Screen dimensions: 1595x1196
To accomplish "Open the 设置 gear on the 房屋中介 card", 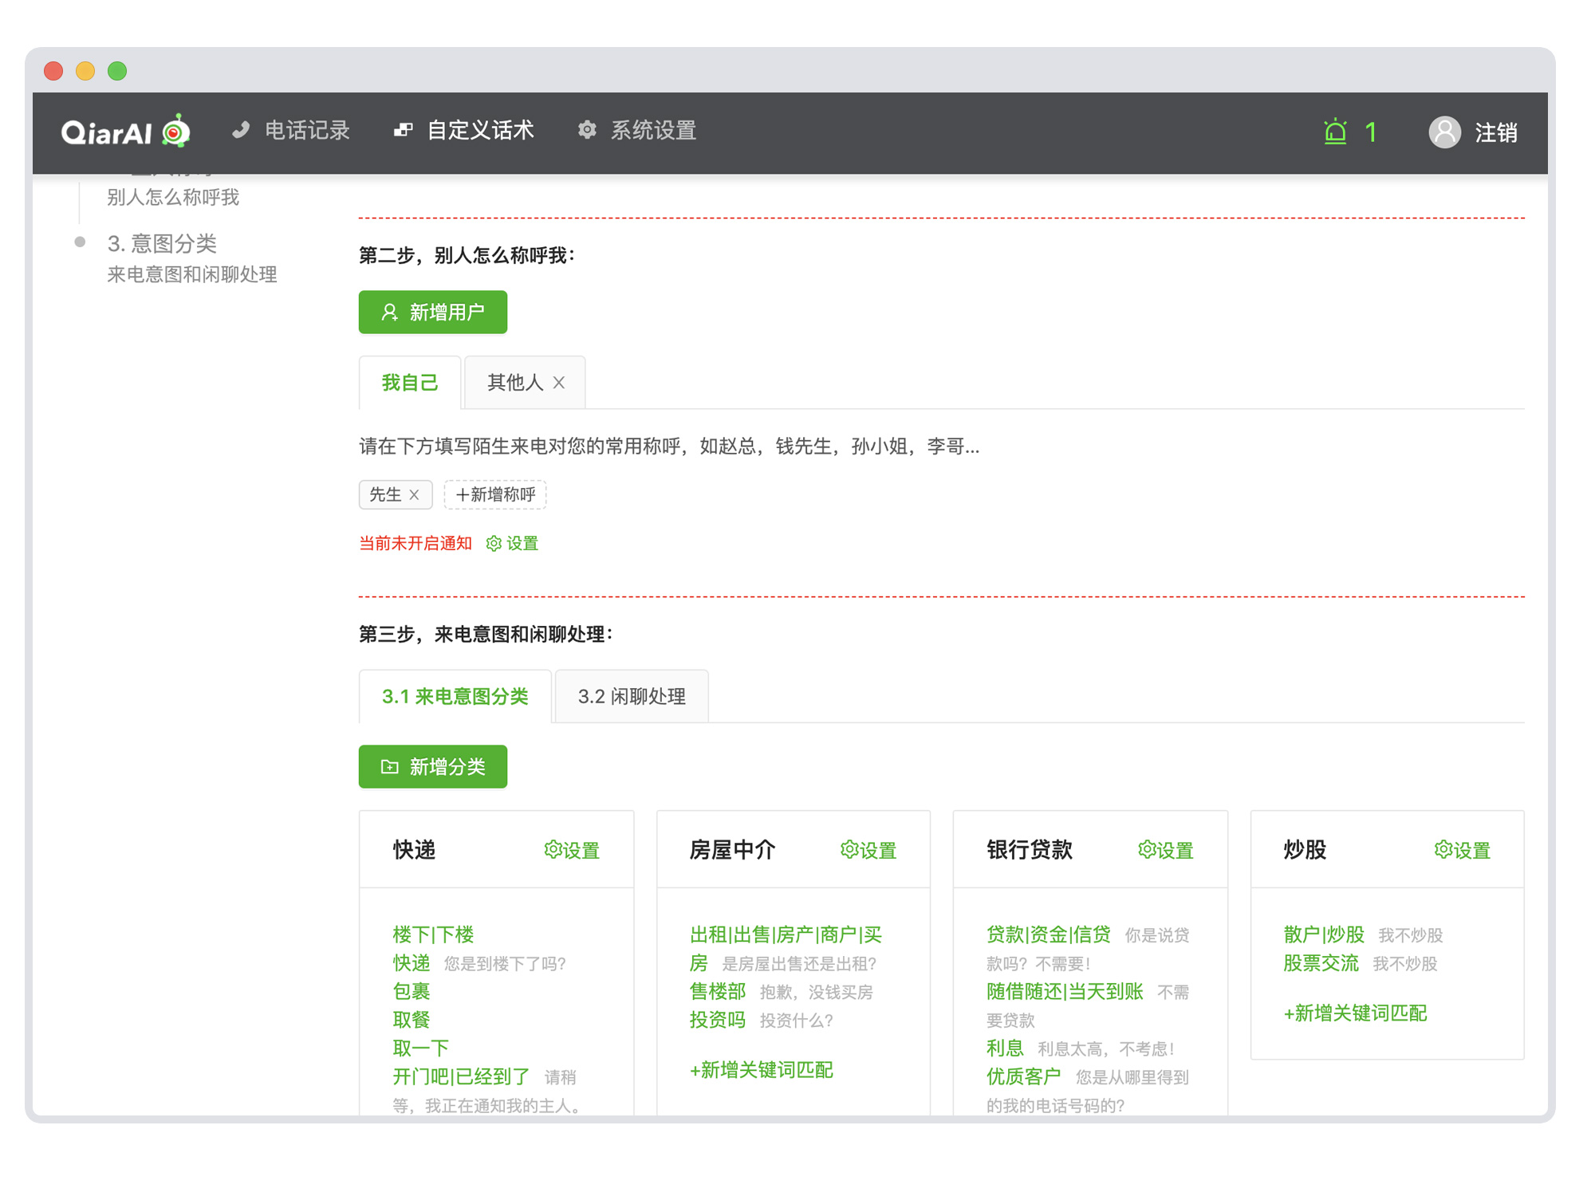I will pyautogui.click(x=868, y=850).
